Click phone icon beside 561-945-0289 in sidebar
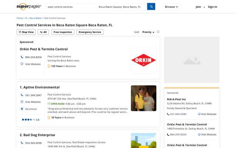Viewport: 236px width, 148px height. tap(168, 114)
